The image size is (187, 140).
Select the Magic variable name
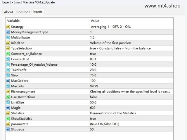(16, 108)
